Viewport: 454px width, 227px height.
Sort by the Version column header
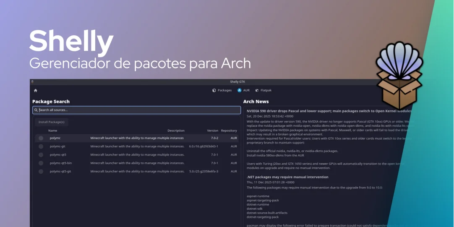(212, 130)
